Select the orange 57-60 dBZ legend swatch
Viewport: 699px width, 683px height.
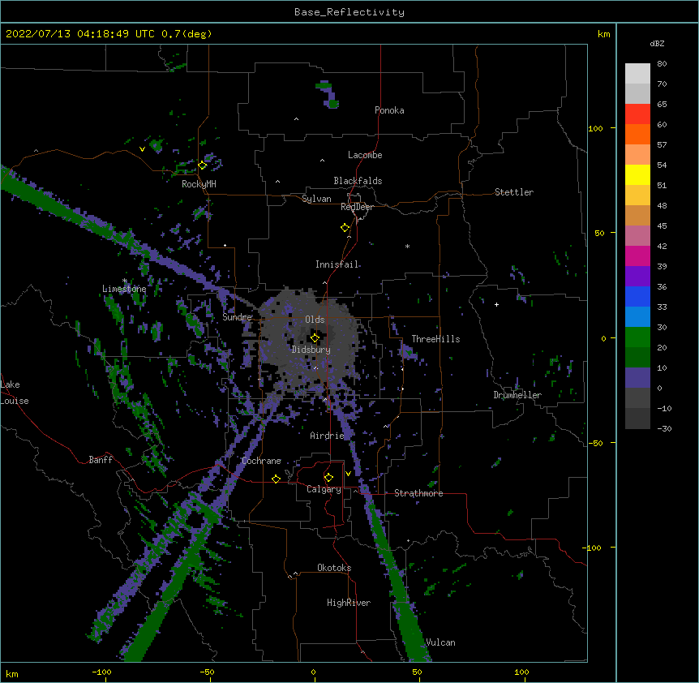pyautogui.click(x=637, y=134)
